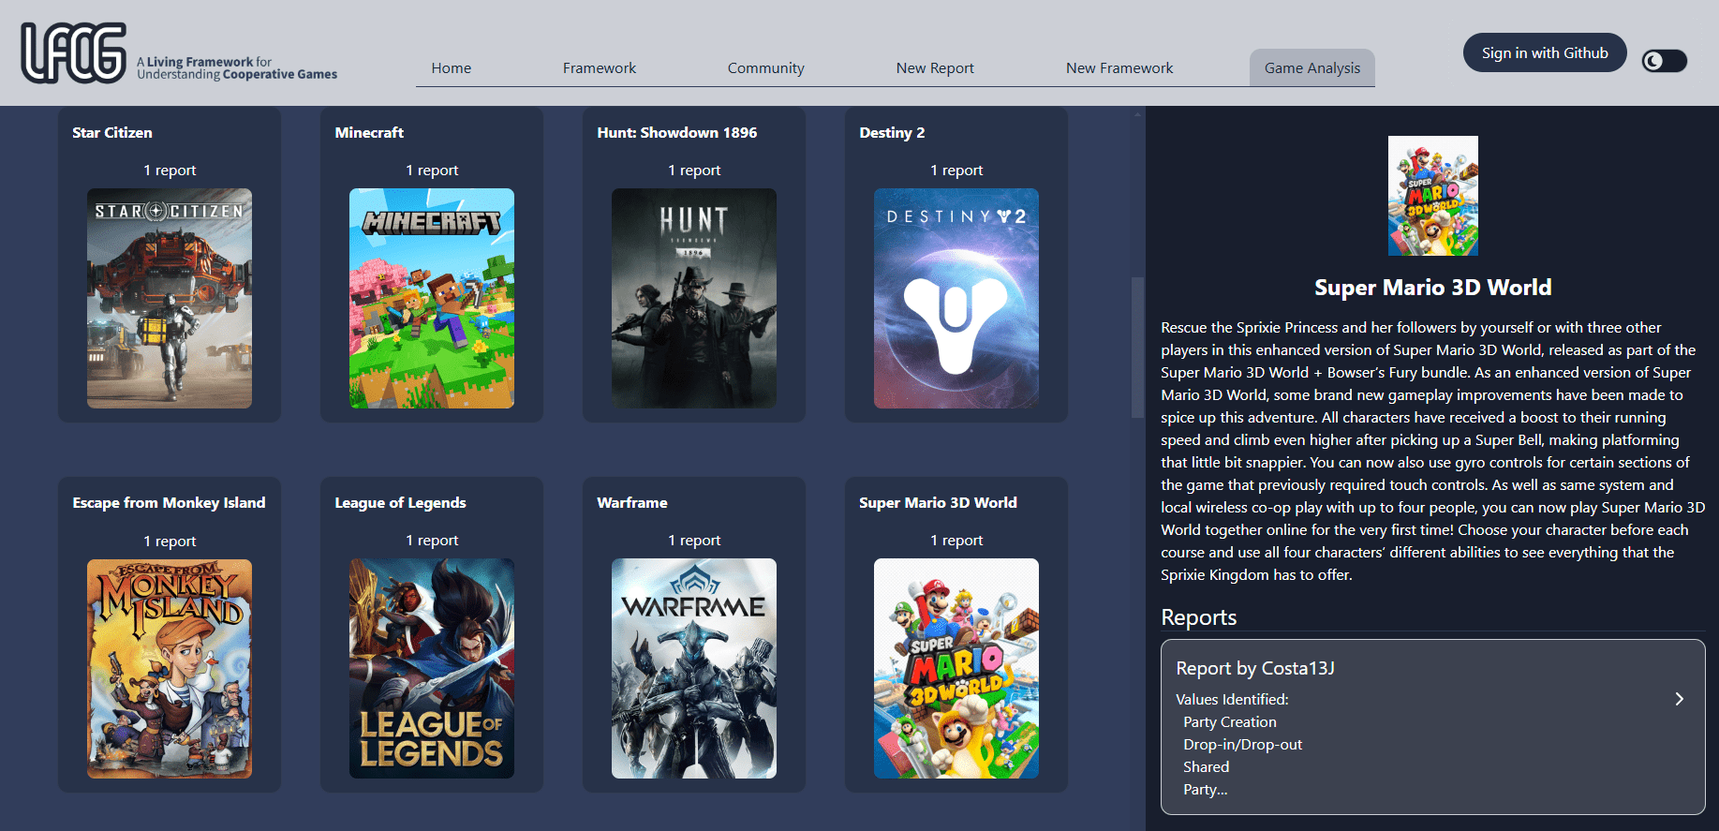1719x831 pixels.
Task: Click Super Mario 3D World grid cover
Action: click(x=956, y=669)
